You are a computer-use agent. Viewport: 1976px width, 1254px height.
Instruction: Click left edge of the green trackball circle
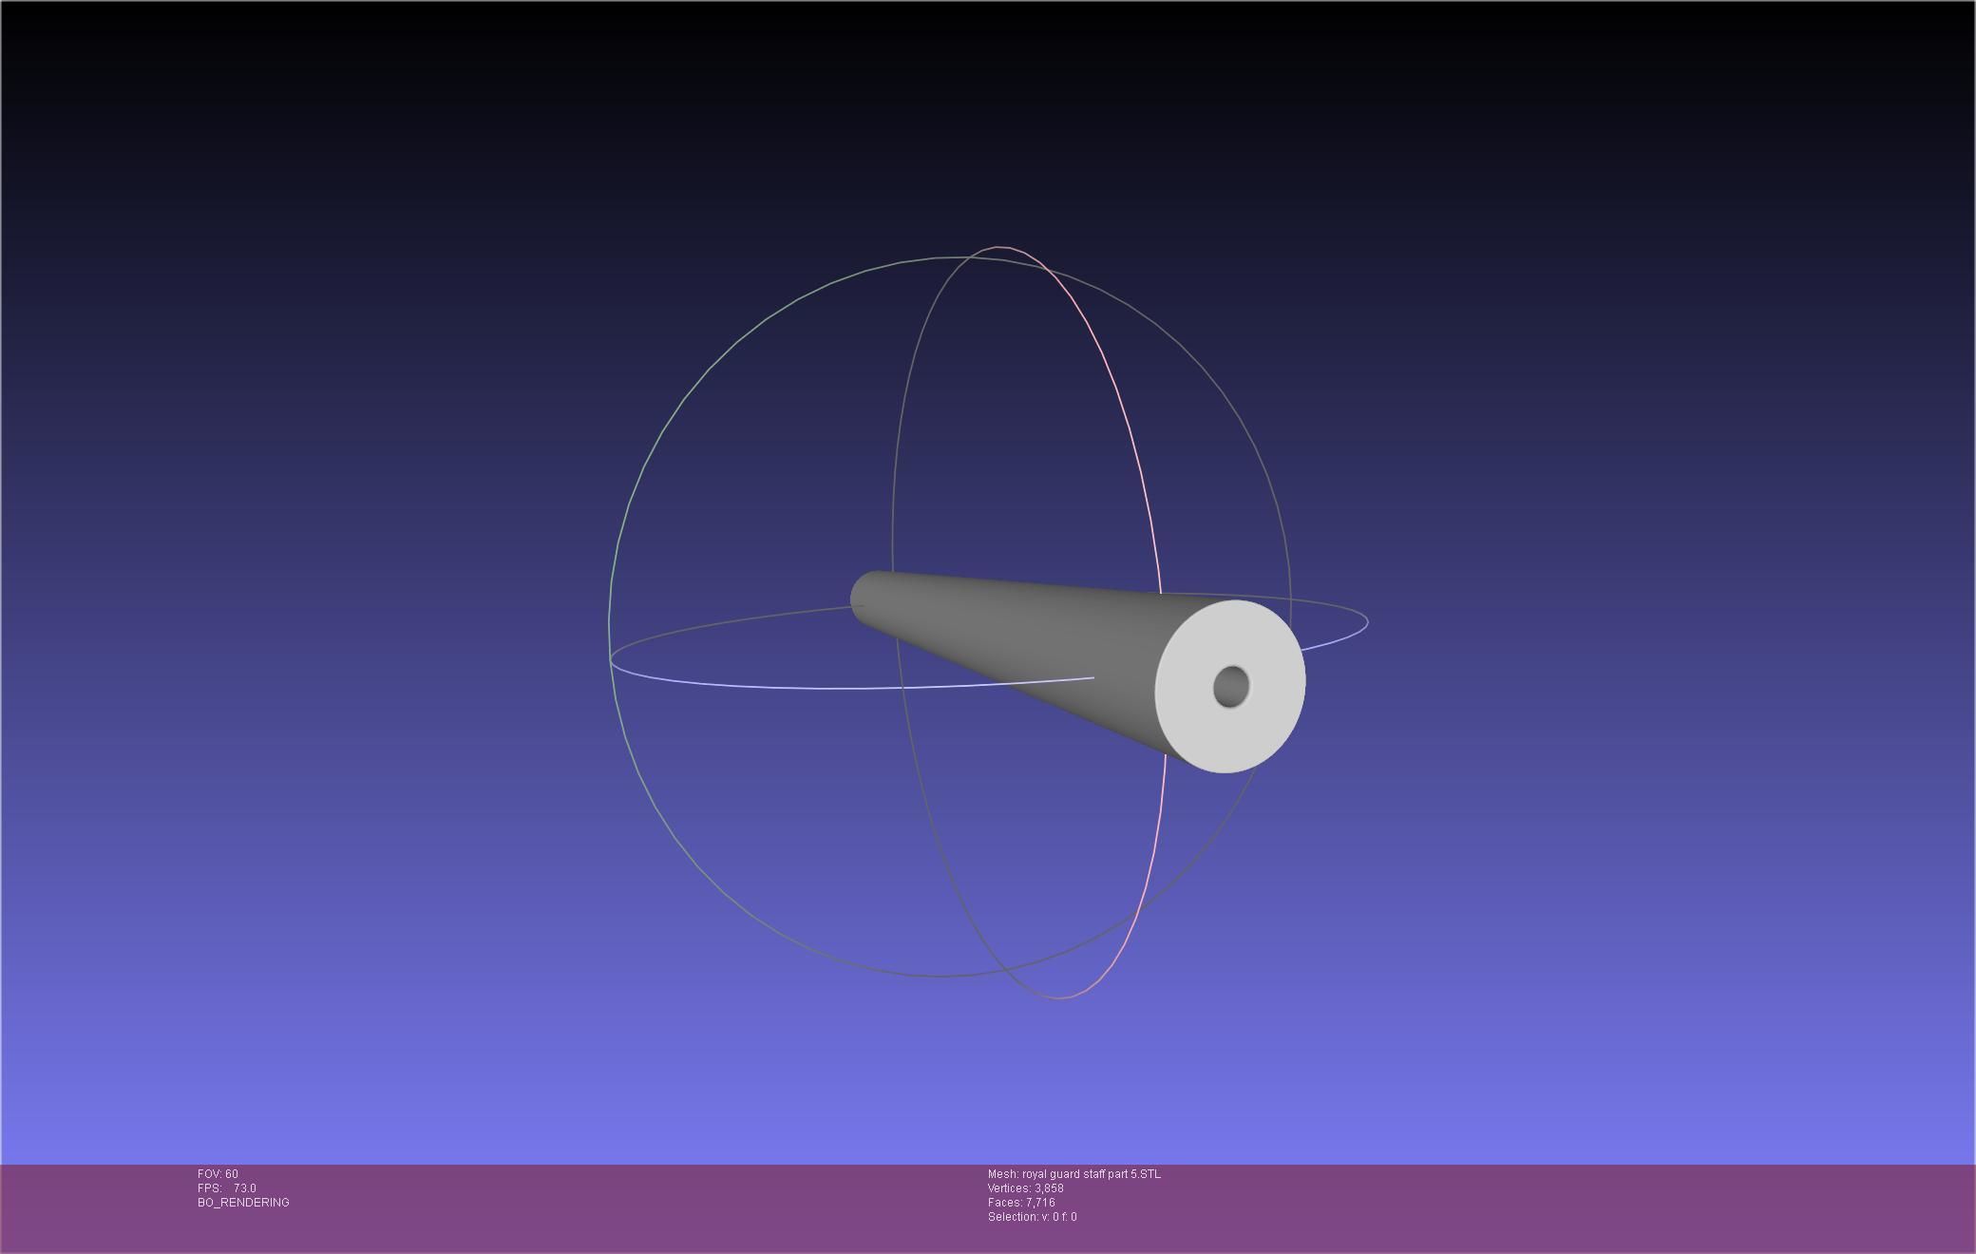[x=609, y=622]
